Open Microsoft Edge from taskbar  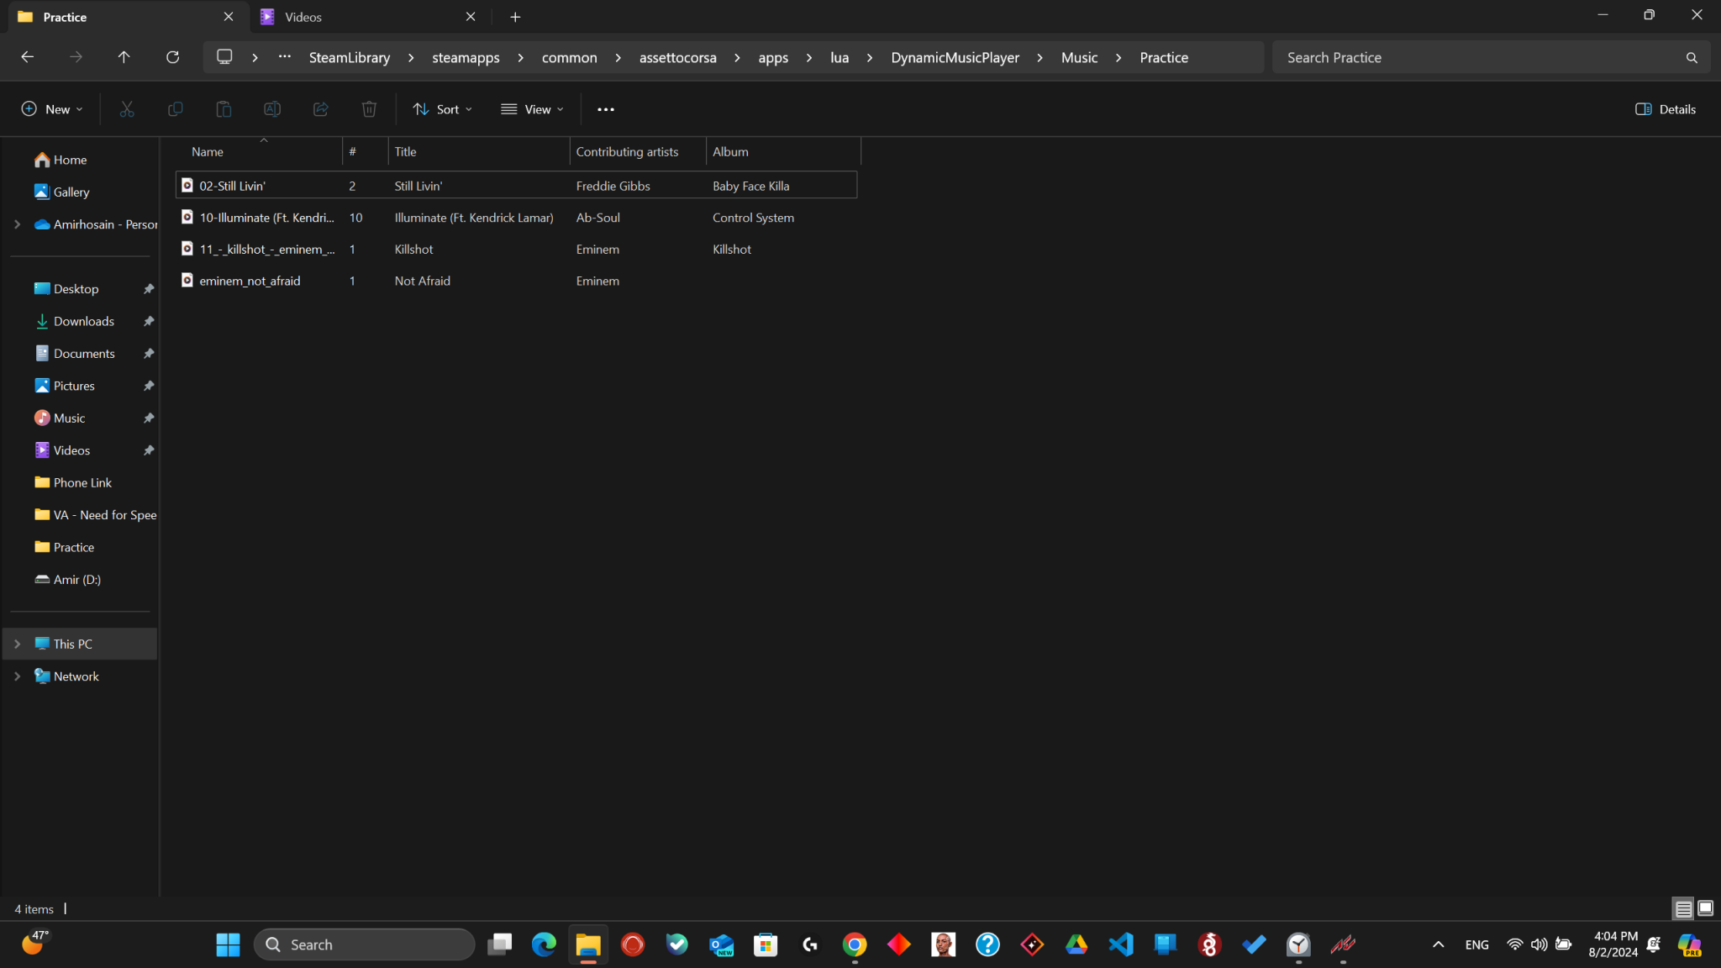[x=544, y=944]
